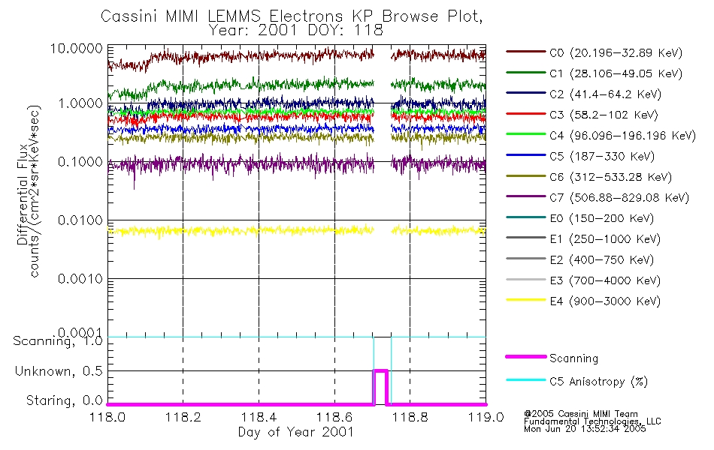Click the 'Unknown, 0.5' axis label

pyautogui.click(x=59, y=371)
